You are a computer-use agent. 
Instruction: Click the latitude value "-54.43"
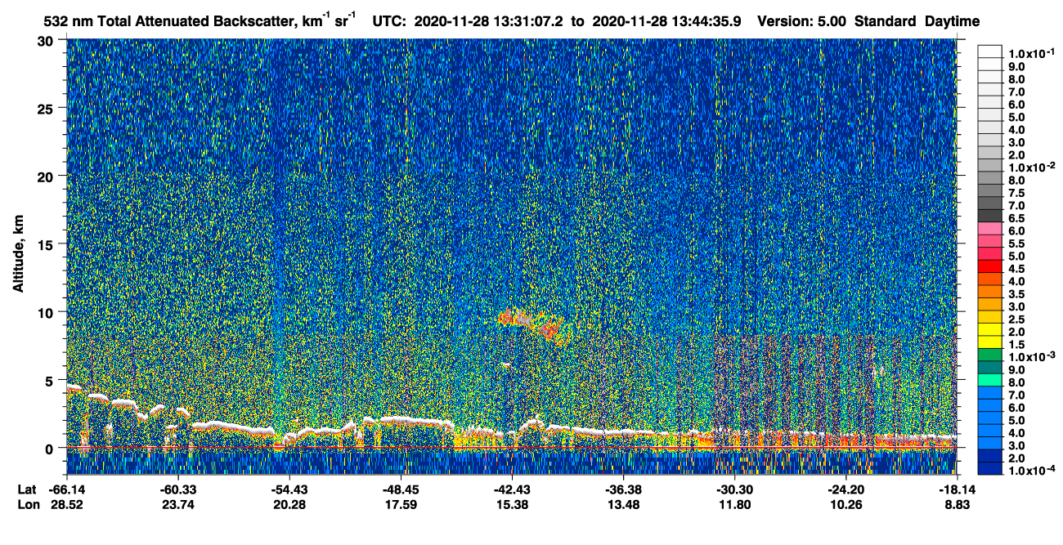coord(289,489)
